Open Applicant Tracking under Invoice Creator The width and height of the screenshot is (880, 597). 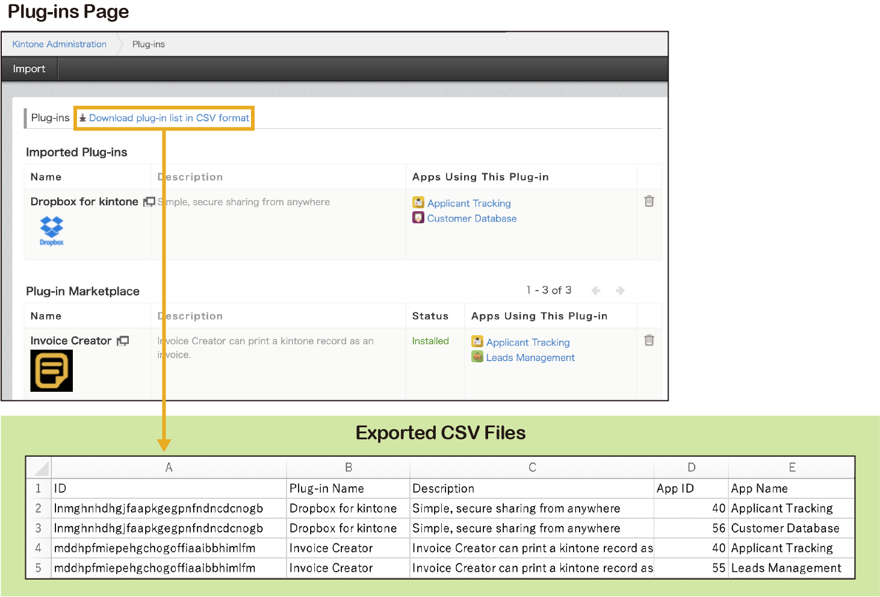point(527,342)
